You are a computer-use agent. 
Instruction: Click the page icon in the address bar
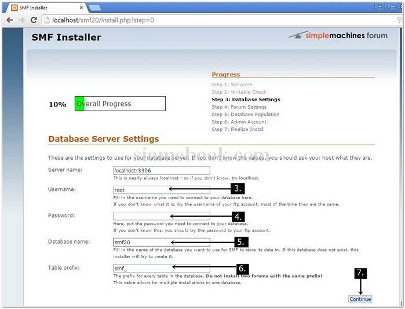[x=47, y=20]
